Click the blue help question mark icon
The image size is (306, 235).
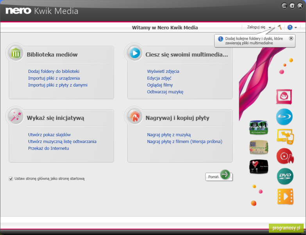pyautogui.click(x=290, y=27)
